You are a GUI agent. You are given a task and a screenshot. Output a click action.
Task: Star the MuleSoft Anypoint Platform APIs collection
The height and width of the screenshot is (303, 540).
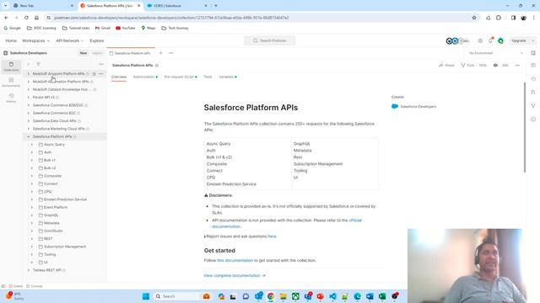point(94,73)
